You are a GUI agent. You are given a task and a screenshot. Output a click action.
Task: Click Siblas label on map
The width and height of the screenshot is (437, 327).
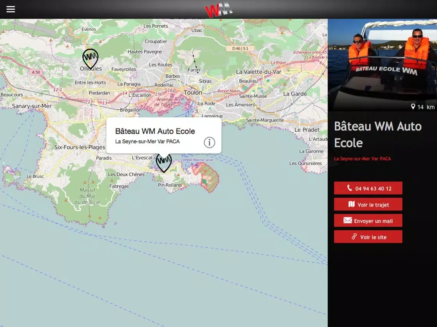point(205,81)
